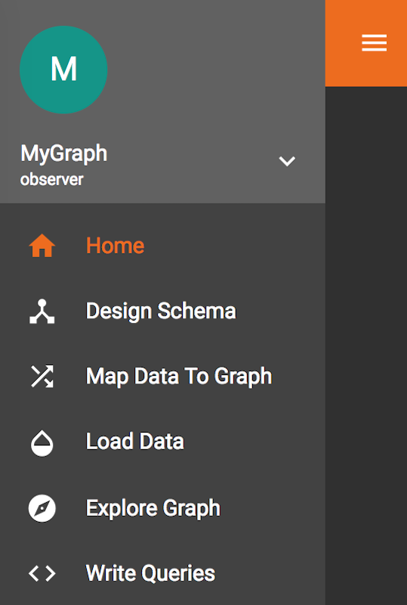407x605 pixels.
Task: Click the MyGraph graph name
Action: point(63,154)
